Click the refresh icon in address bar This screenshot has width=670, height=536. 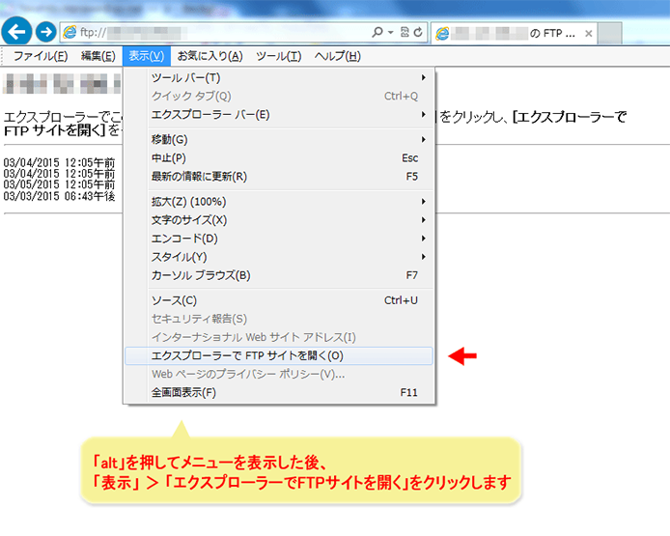[x=417, y=32]
